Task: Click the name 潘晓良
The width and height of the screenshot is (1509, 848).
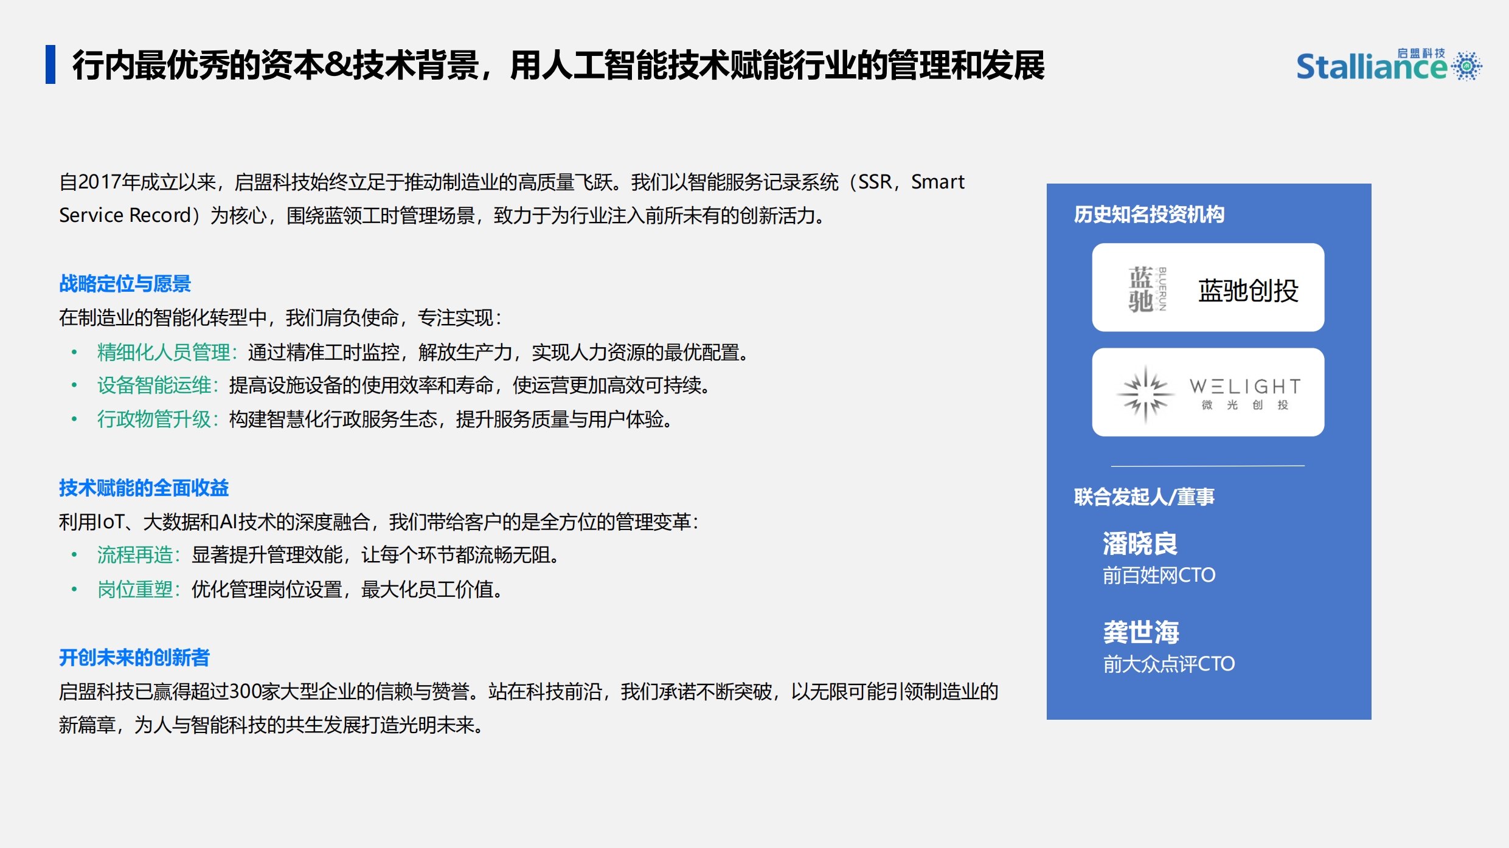Action: tap(1140, 543)
